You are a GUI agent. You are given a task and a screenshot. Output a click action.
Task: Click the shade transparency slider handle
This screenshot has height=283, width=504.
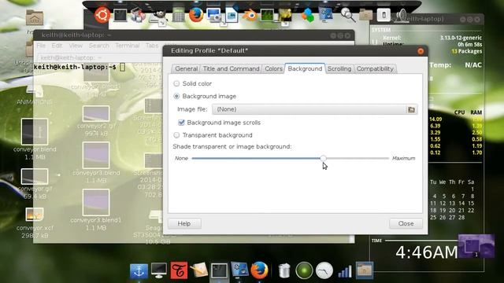click(324, 158)
